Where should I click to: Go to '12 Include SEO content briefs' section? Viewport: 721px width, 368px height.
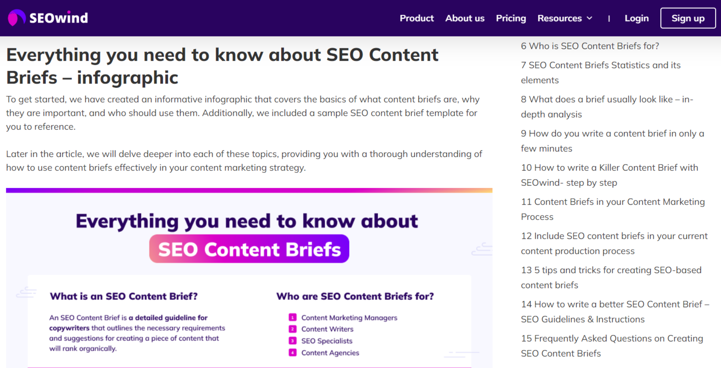coord(614,243)
